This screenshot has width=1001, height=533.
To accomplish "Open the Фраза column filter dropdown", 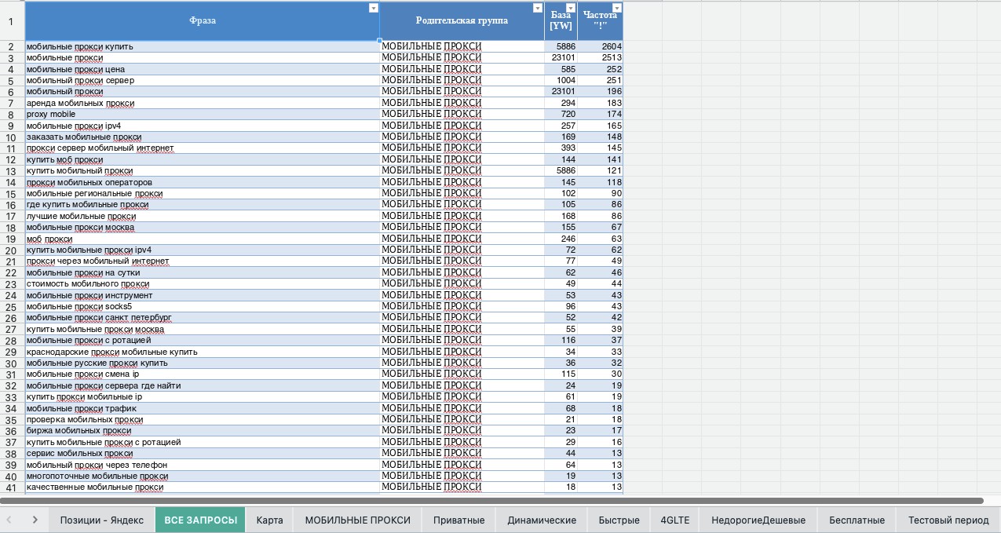I will tap(373, 8).
